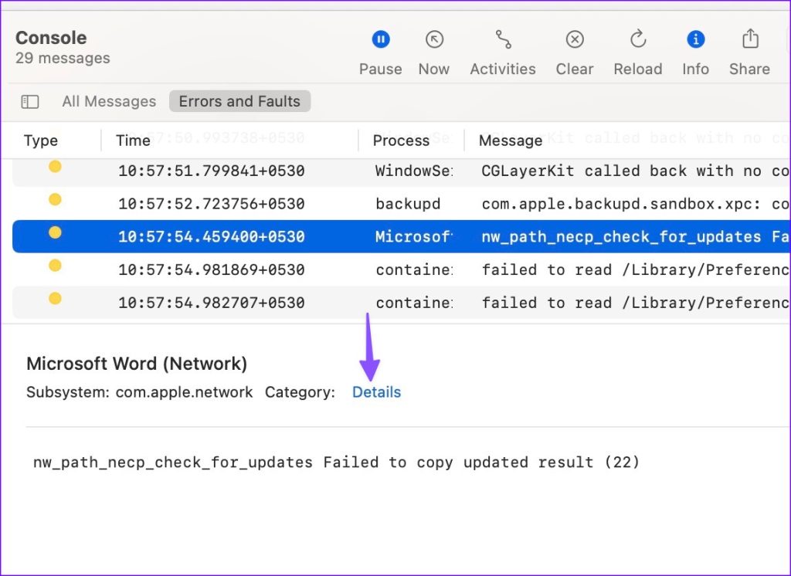Show All Messages filter

[109, 101]
